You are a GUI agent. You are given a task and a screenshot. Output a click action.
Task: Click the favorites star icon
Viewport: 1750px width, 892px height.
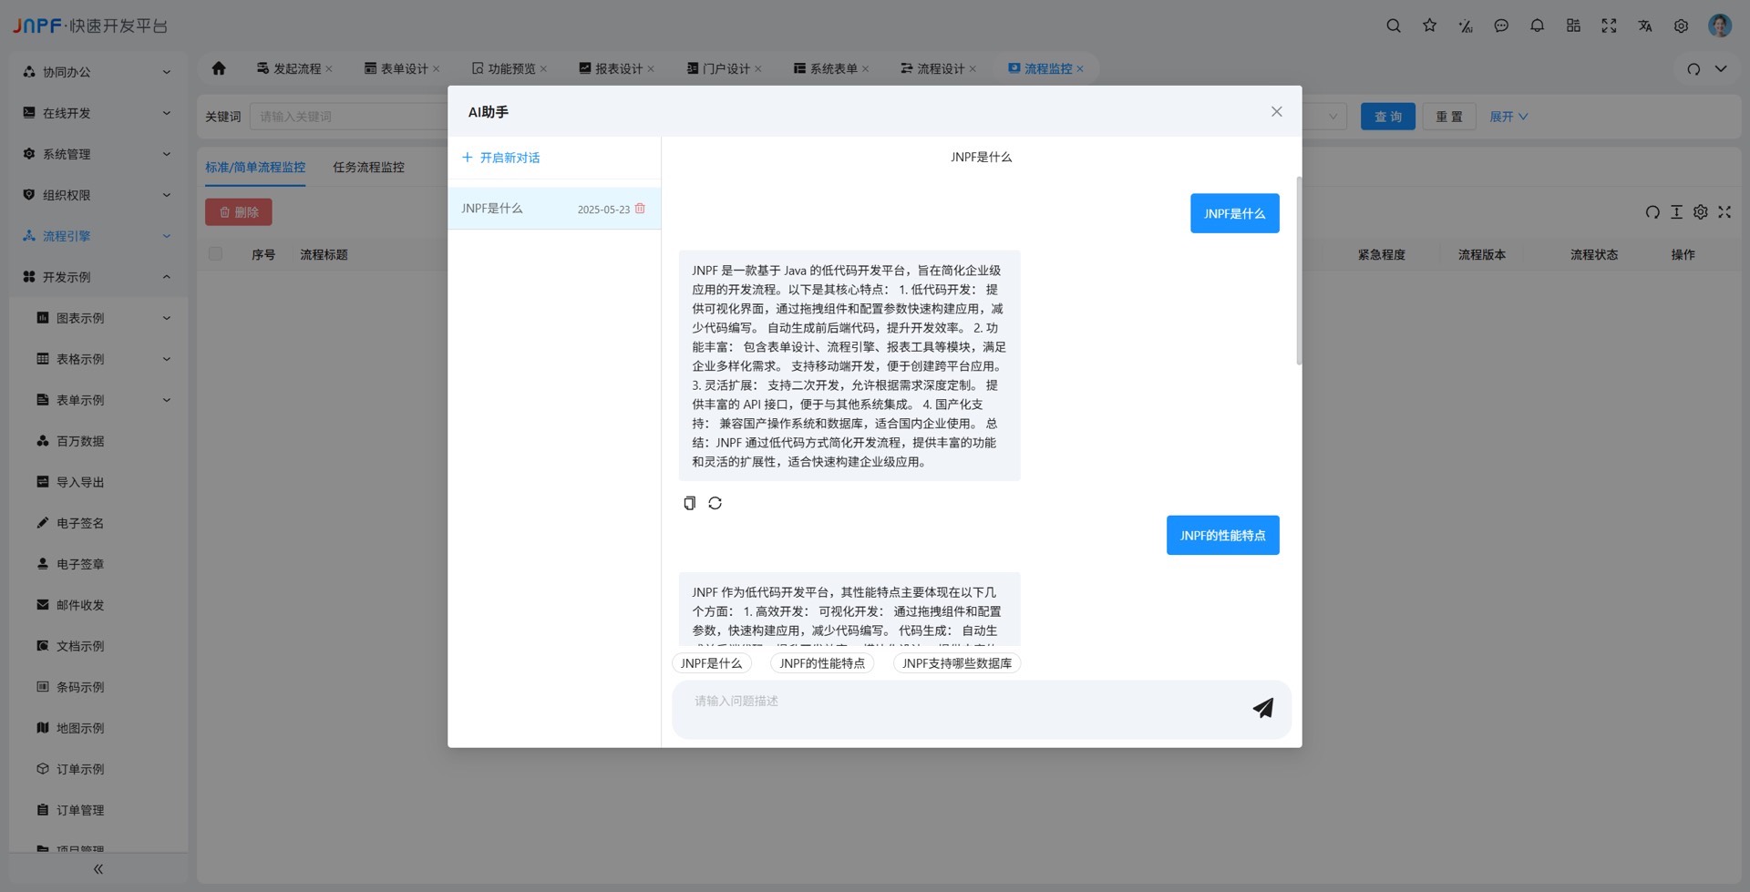point(1429,26)
